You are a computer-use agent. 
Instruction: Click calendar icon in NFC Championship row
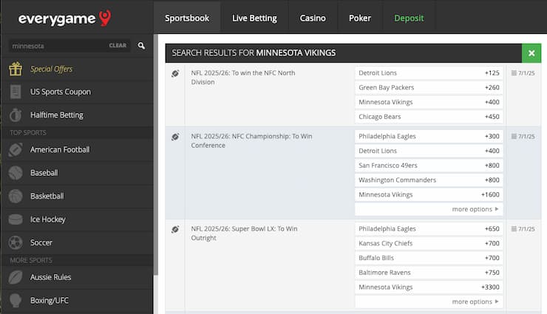pos(514,137)
